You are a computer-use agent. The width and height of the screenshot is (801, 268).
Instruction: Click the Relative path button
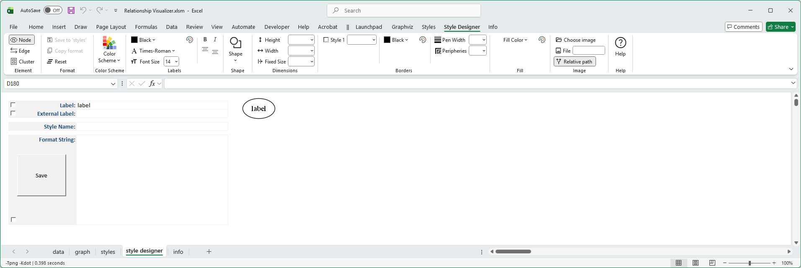[x=574, y=62]
